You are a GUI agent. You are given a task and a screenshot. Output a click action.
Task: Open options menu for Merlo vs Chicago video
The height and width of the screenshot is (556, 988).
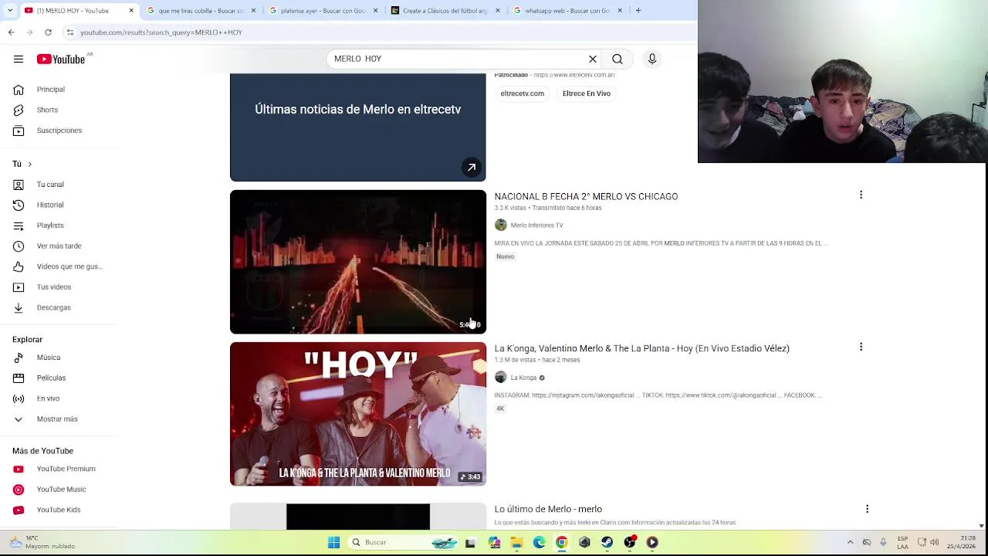pyautogui.click(x=861, y=195)
